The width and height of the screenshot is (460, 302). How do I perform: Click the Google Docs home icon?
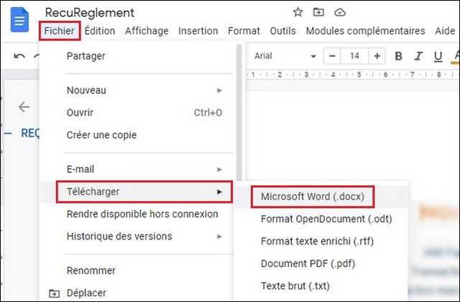point(20,22)
